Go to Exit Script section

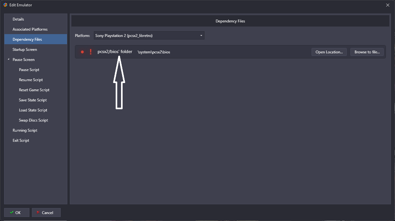tap(36, 140)
